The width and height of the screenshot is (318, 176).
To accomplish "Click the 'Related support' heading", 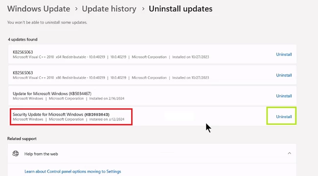I will pyautogui.click(x=22, y=138).
